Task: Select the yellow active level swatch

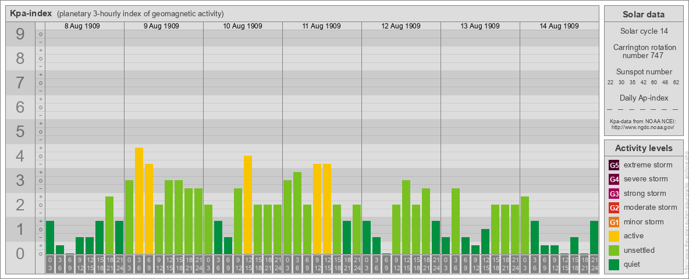Action: pos(614,236)
